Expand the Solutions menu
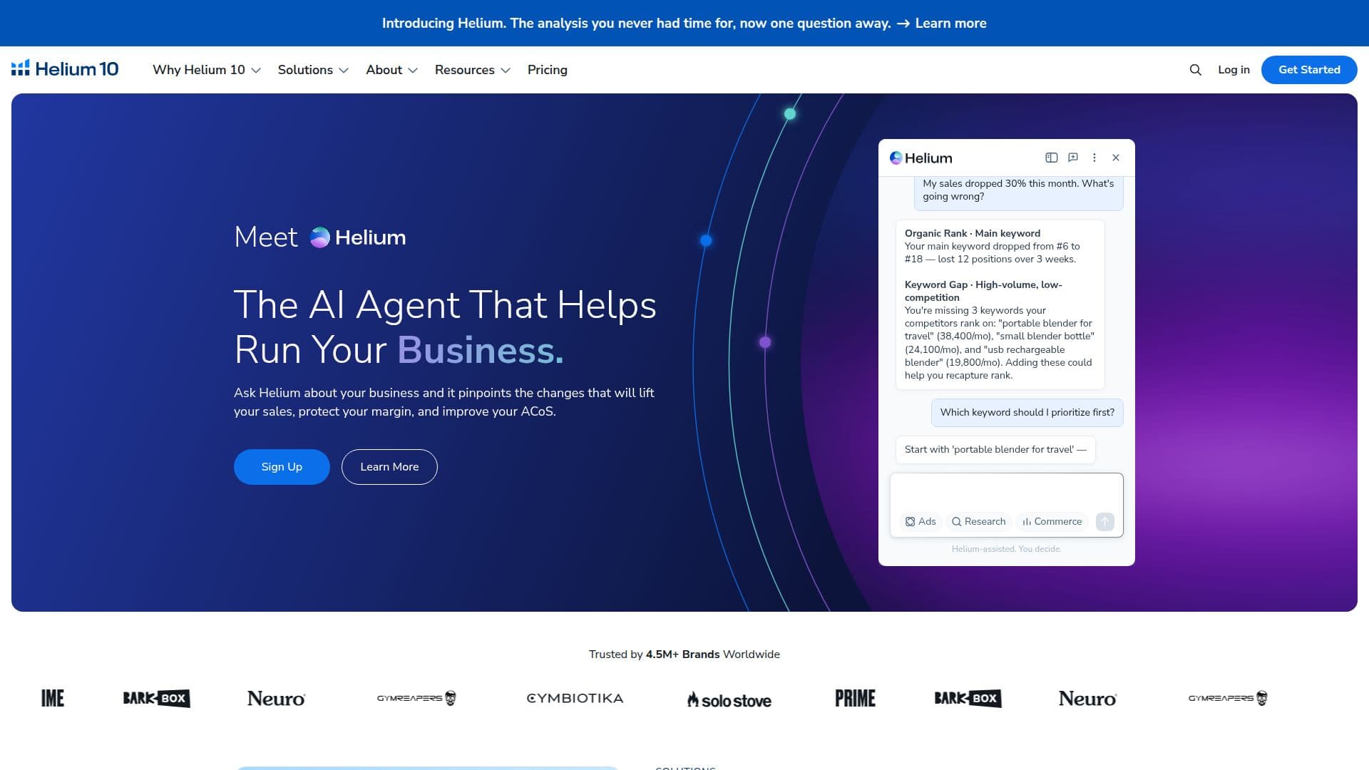 click(x=313, y=70)
